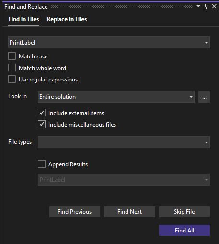The height and width of the screenshot is (244, 219).
Task: Click the Find Previous button
Action: tap(75, 212)
